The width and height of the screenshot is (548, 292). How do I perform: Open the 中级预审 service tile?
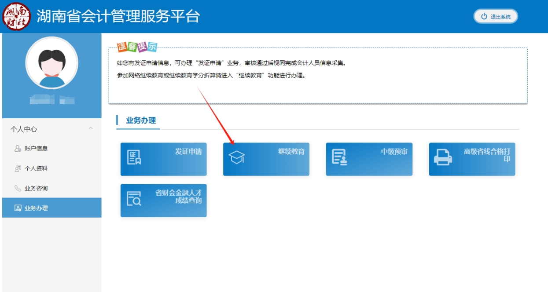(369, 159)
